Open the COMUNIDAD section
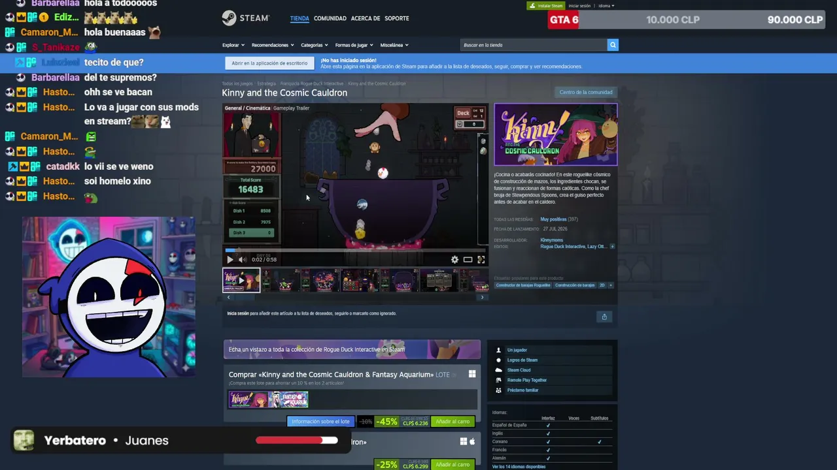837x470 pixels. (x=330, y=18)
